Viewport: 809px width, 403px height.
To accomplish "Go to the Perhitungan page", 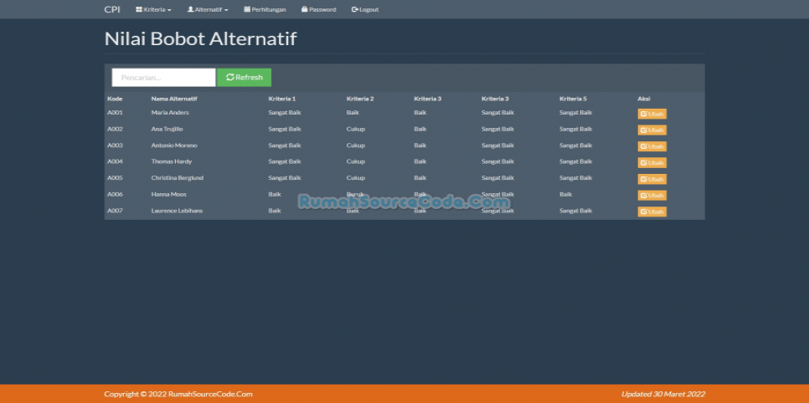I will pos(265,9).
